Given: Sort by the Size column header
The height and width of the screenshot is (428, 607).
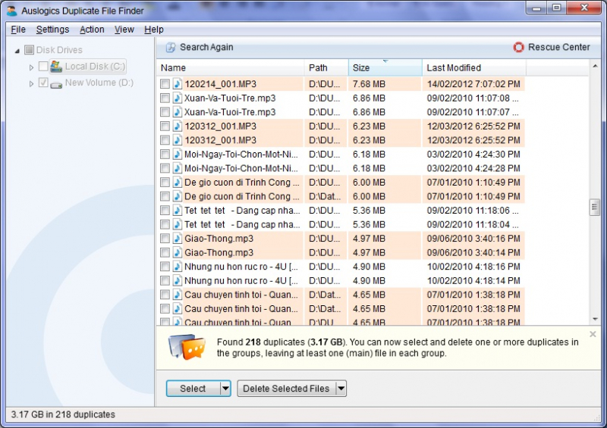Looking at the screenshot, I should pos(385,67).
